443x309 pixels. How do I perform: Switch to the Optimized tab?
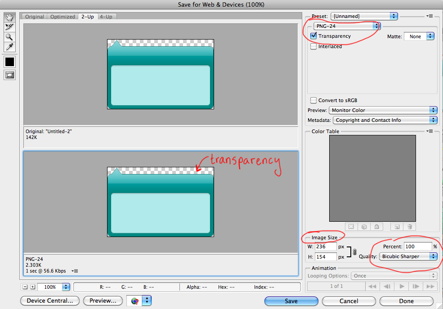tap(63, 17)
